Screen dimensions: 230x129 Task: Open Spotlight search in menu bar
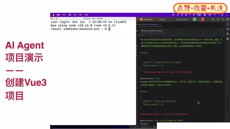point(219,15)
